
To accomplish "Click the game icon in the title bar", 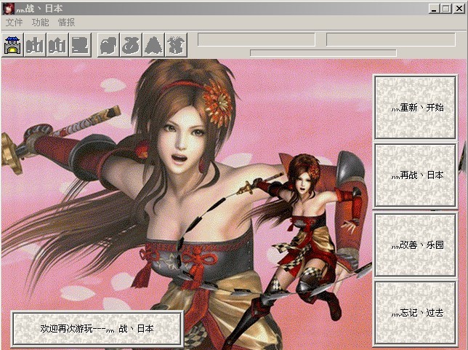I will point(9,9).
